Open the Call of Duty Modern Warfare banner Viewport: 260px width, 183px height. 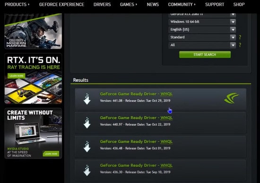(x=33, y=31)
